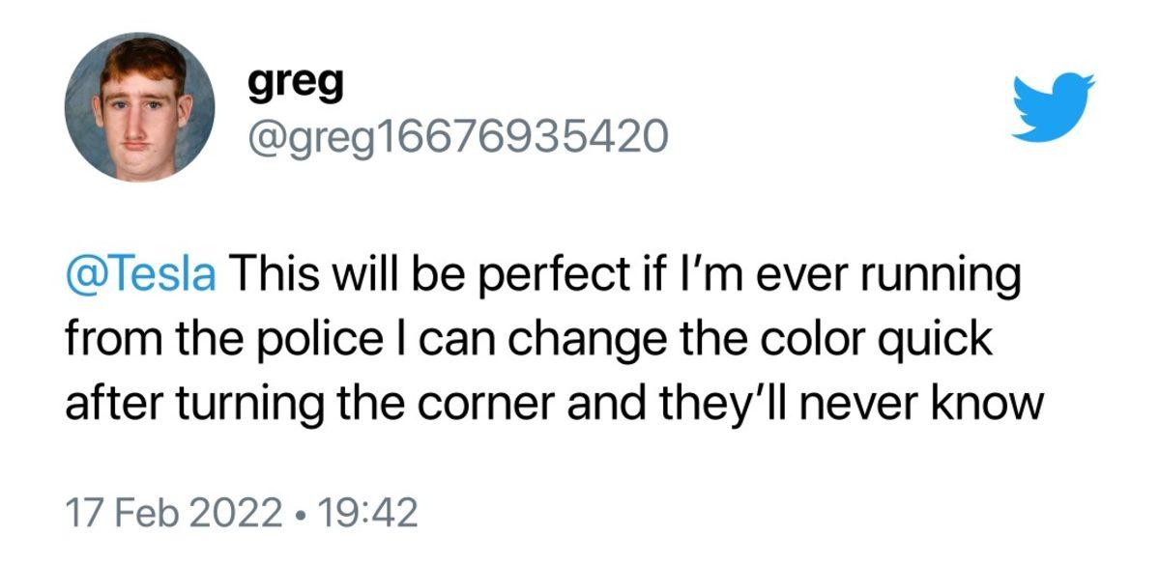Open greg's profile picture

click(x=139, y=106)
